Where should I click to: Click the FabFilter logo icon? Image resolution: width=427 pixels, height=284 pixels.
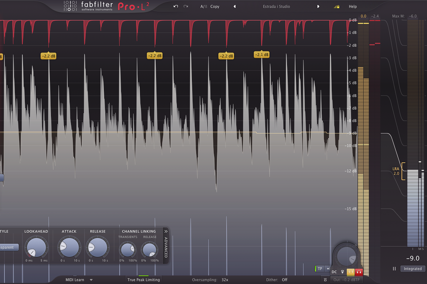(70, 6)
